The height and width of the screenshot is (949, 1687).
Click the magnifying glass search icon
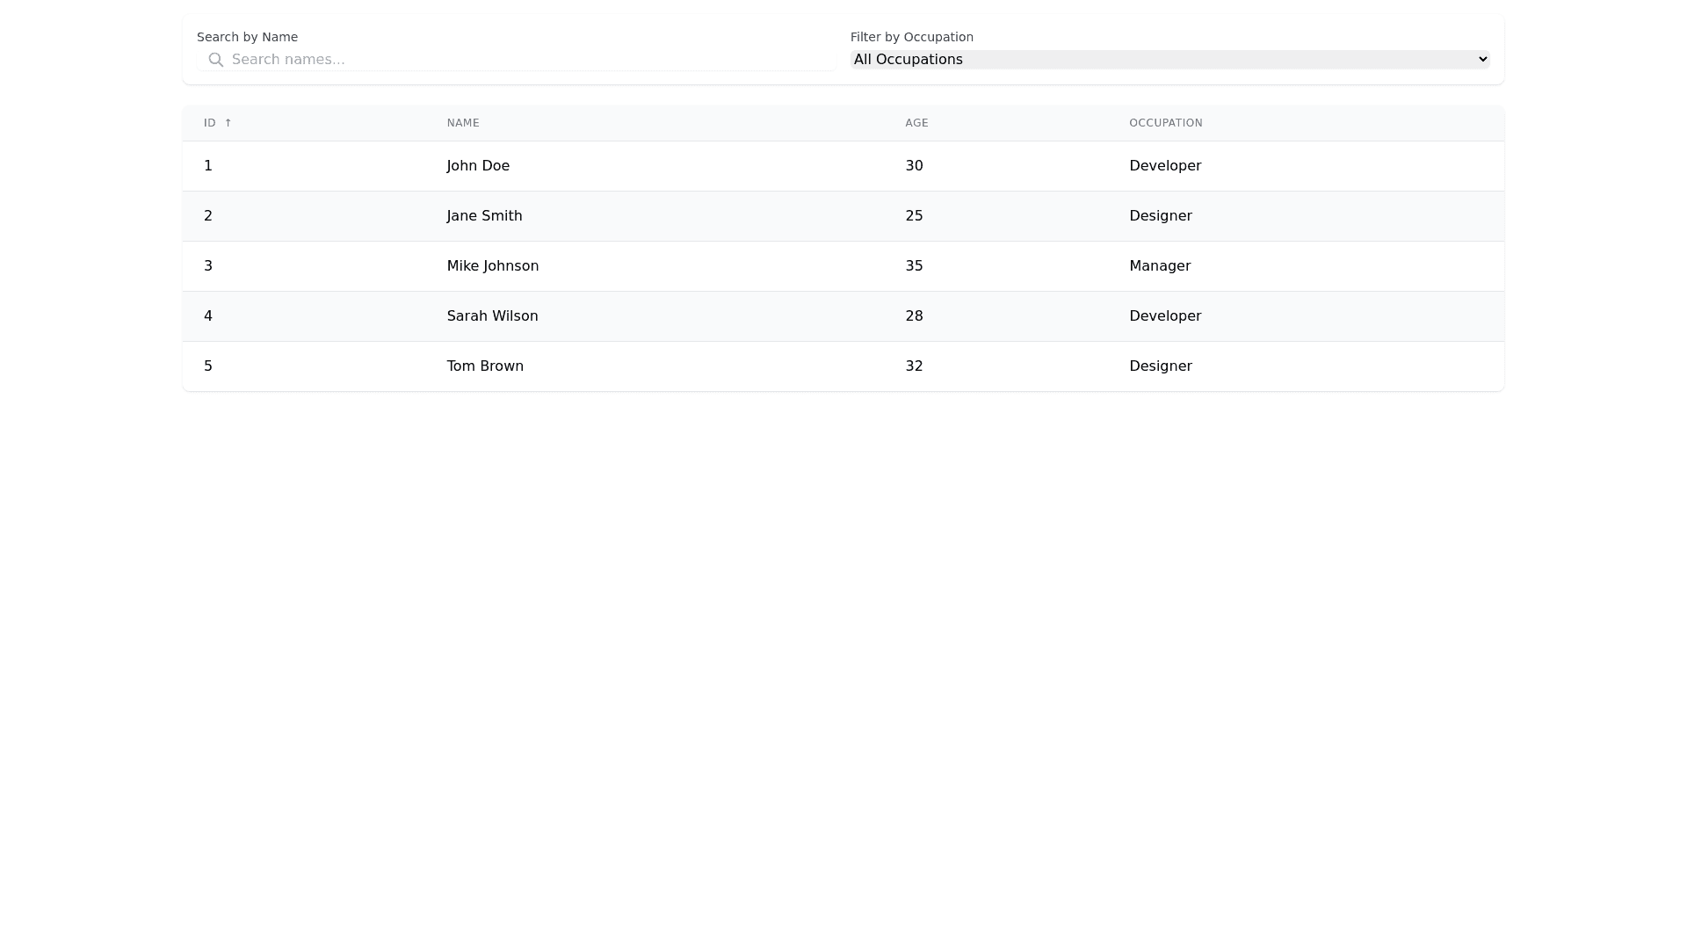[x=215, y=60]
